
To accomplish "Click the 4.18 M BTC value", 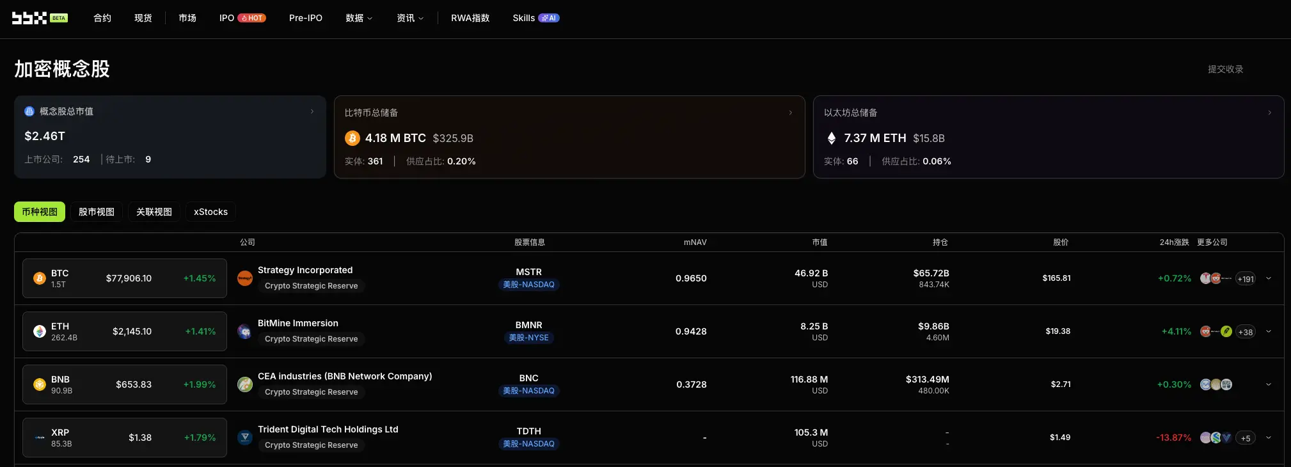I will [395, 138].
